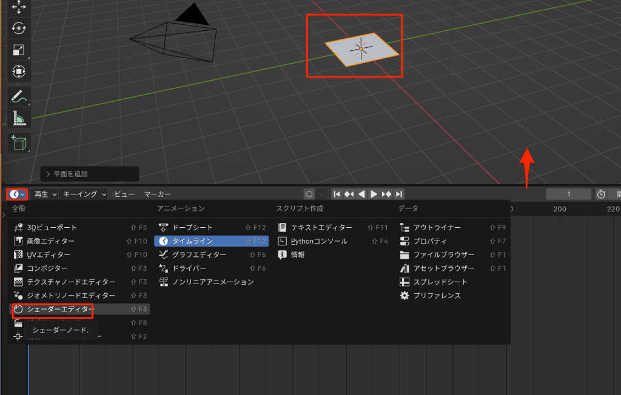The image size is (621, 395).
Task: Select the Move tool
Action: tap(19, 7)
